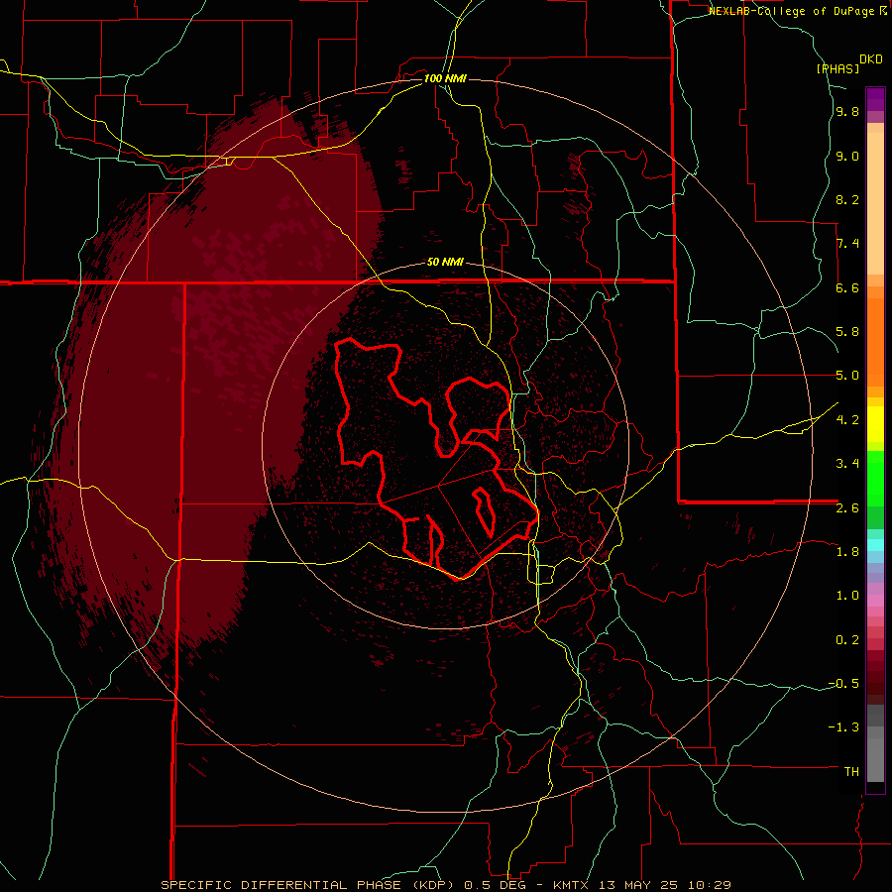
Task: Pick the yellow segment of the color bar
Action: pyautogui.click(x=875, y=424)
